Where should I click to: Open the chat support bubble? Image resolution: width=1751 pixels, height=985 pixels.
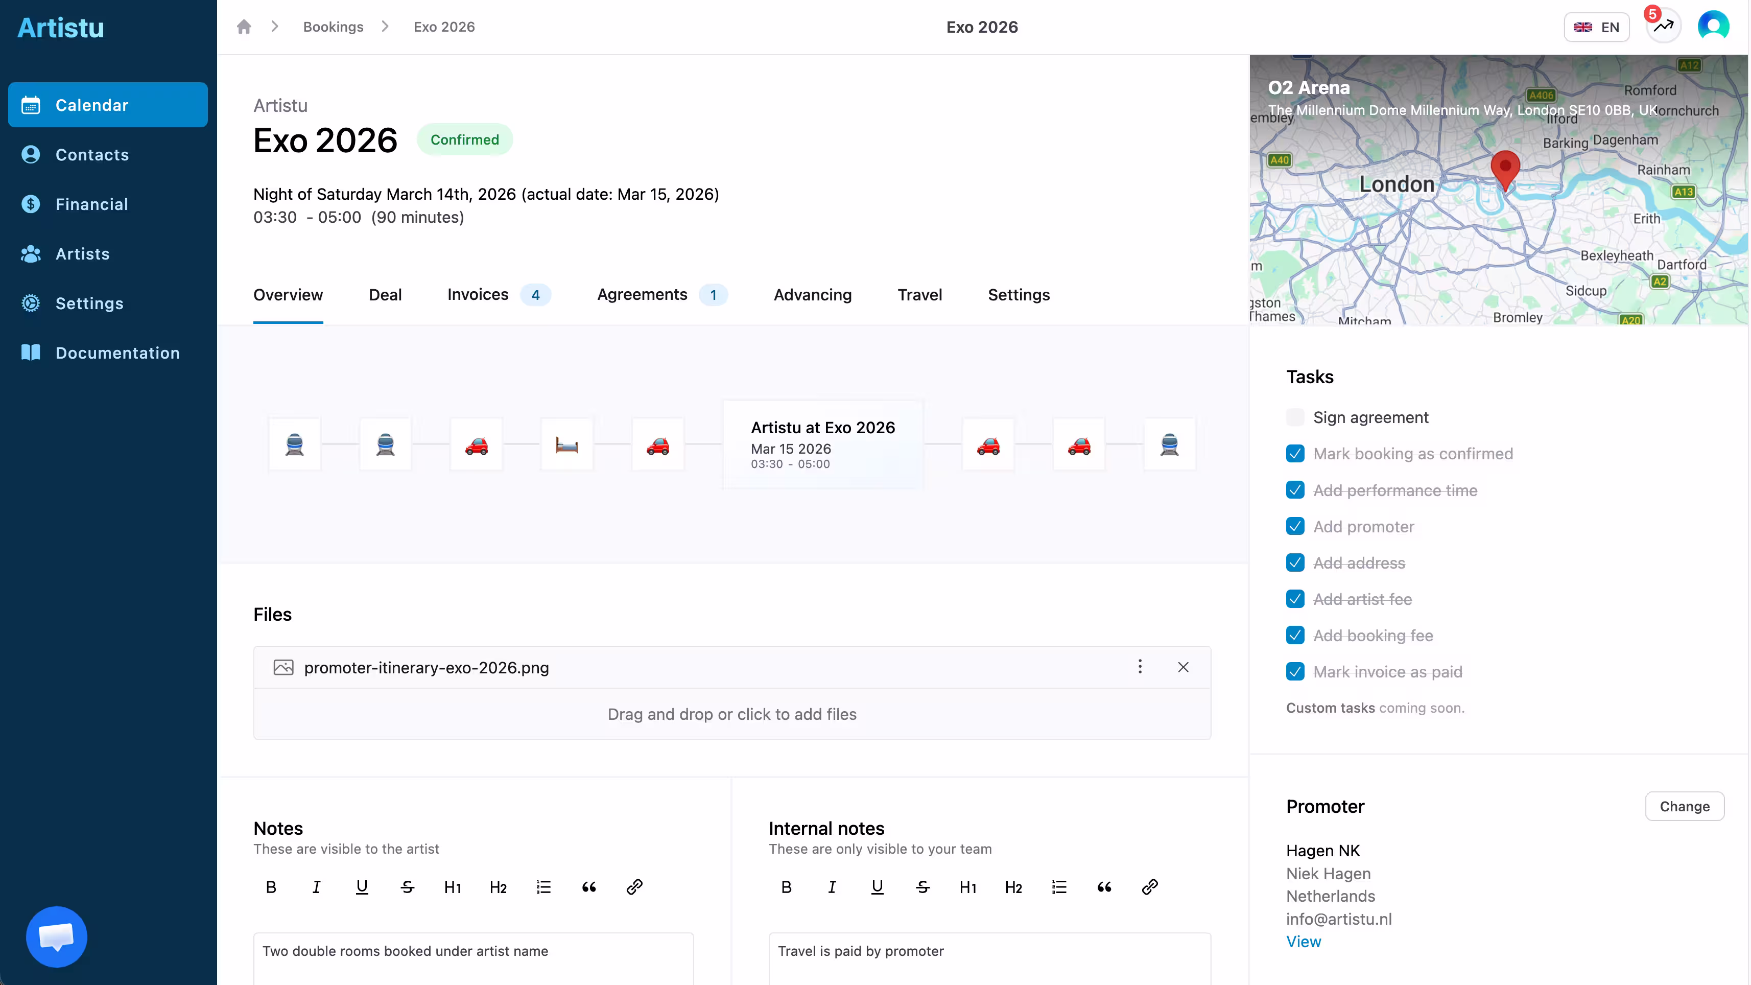56,936
